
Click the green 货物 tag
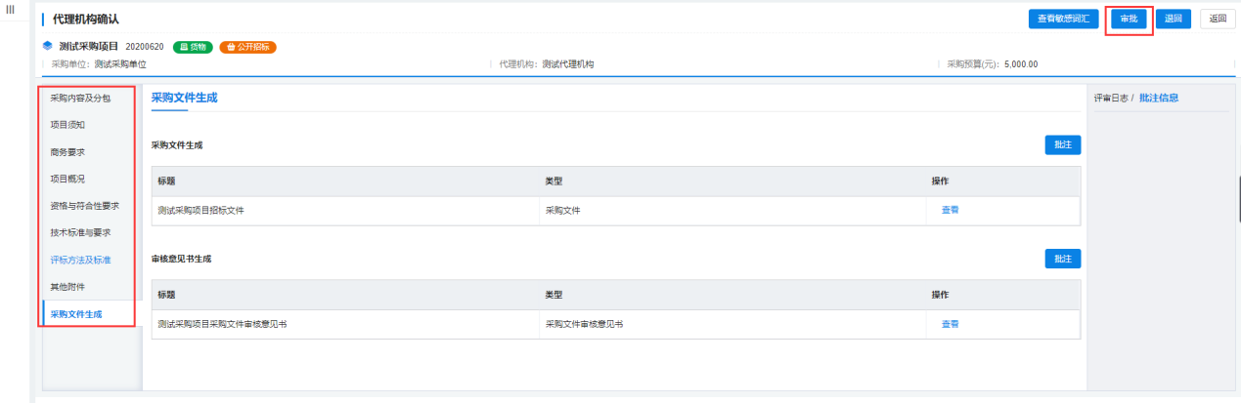pos(193,47)
